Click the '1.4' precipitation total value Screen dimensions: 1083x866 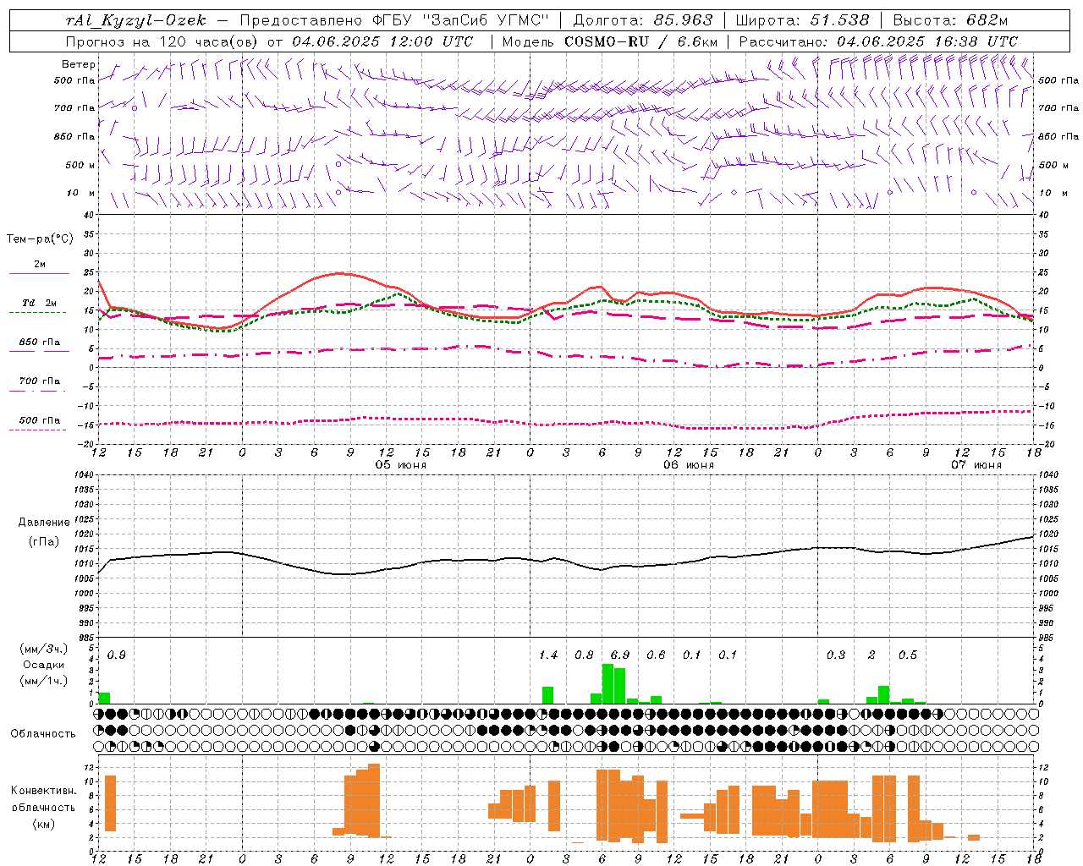(548, 655)
